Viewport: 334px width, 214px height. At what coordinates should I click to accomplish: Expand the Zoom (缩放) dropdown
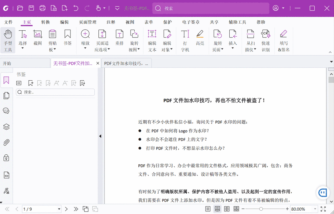click(85, 48)
